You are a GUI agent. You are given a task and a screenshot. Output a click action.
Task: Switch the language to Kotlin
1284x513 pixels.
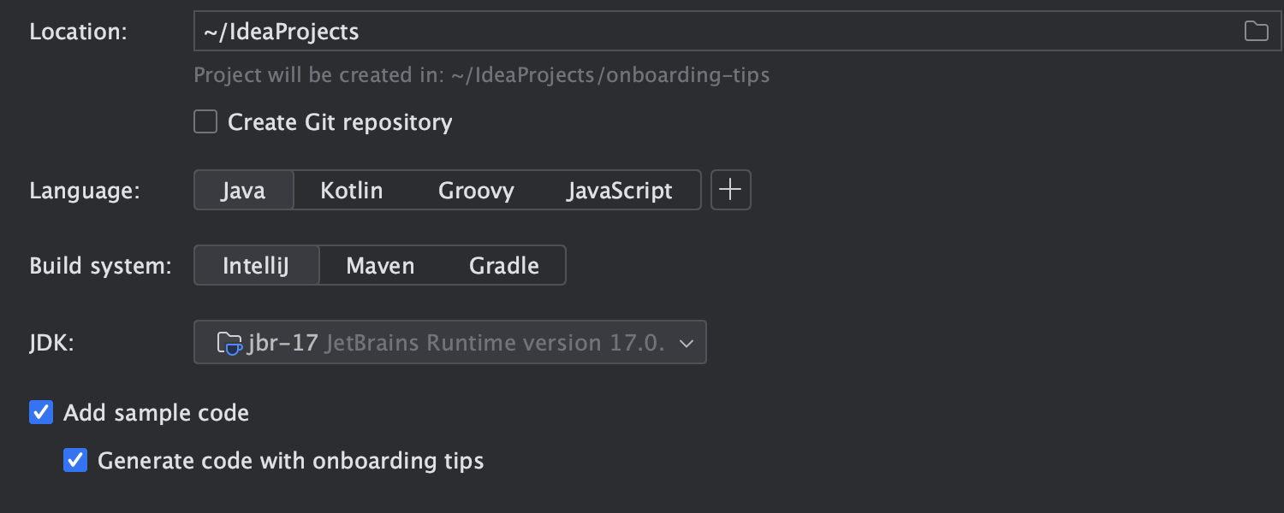pos(351,190)
